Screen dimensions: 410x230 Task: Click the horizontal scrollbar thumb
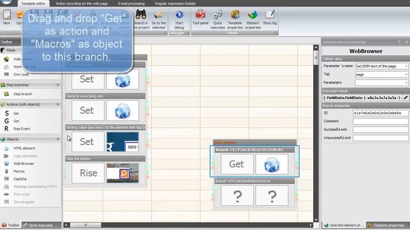click(x=85, y=225)
